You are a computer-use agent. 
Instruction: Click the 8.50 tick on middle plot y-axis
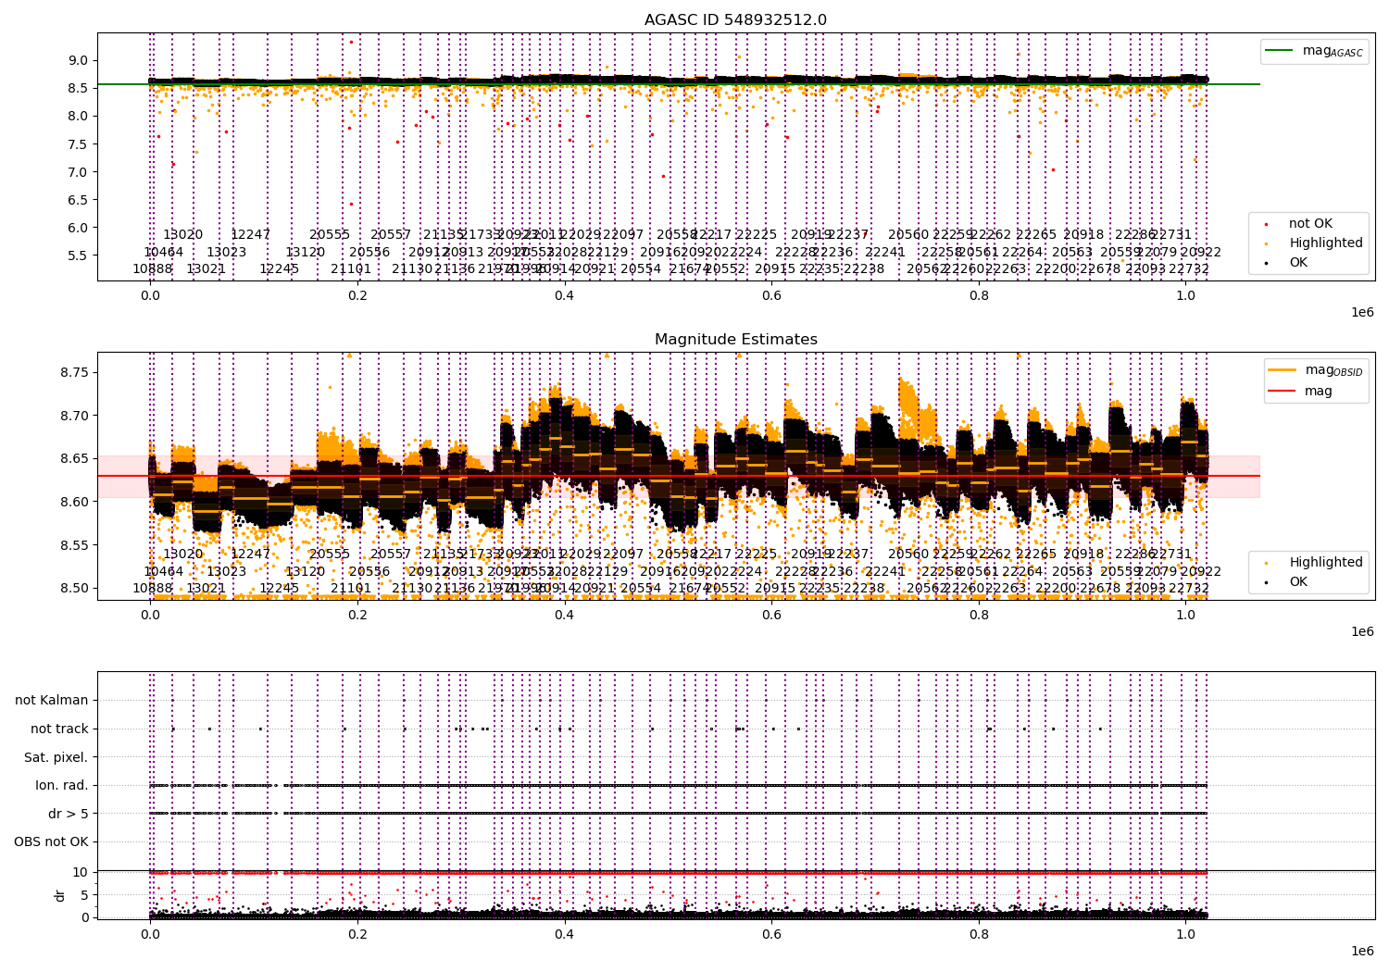click(x=74, y=588)
